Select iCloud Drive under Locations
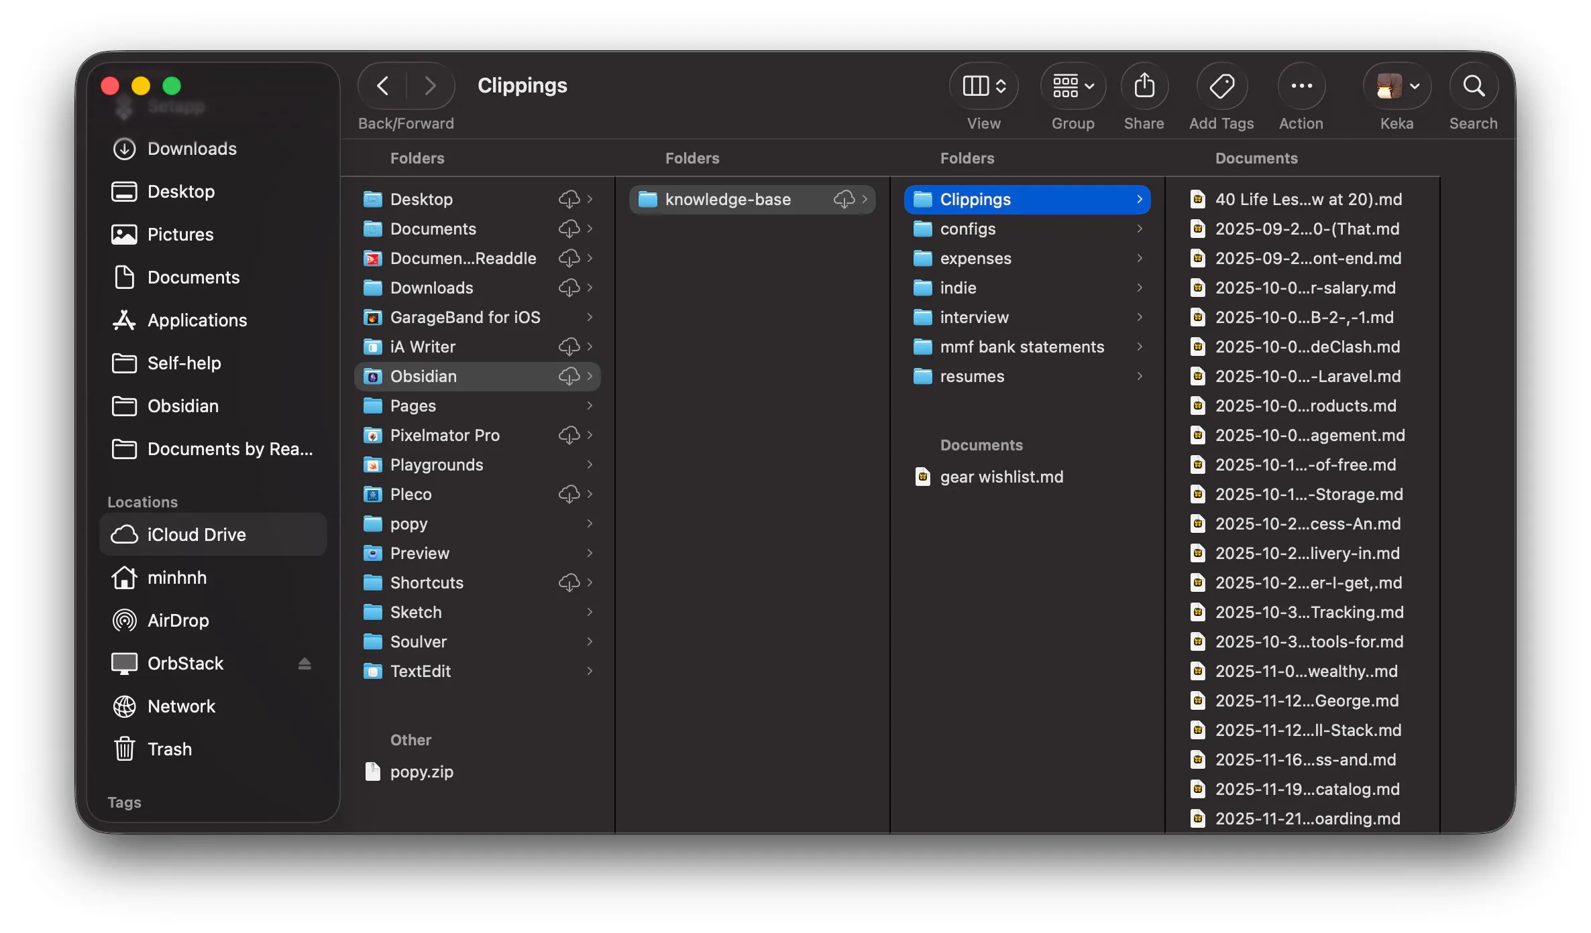Viewport: 1591px width, 933px height. click(x=195, y=534)
